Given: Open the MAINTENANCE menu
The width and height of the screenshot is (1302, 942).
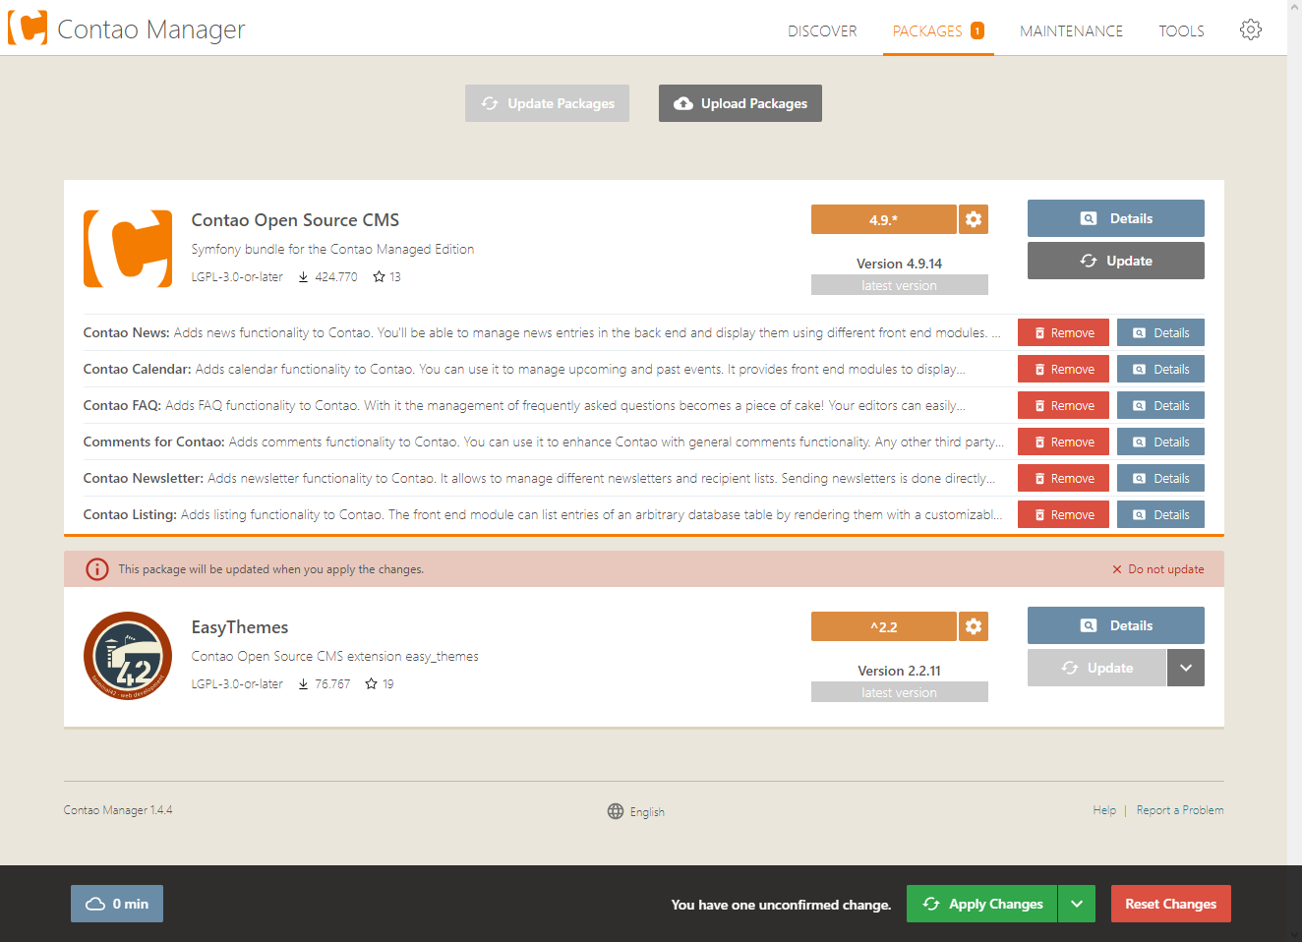Looking at the screenshot, I should 1071,30.
